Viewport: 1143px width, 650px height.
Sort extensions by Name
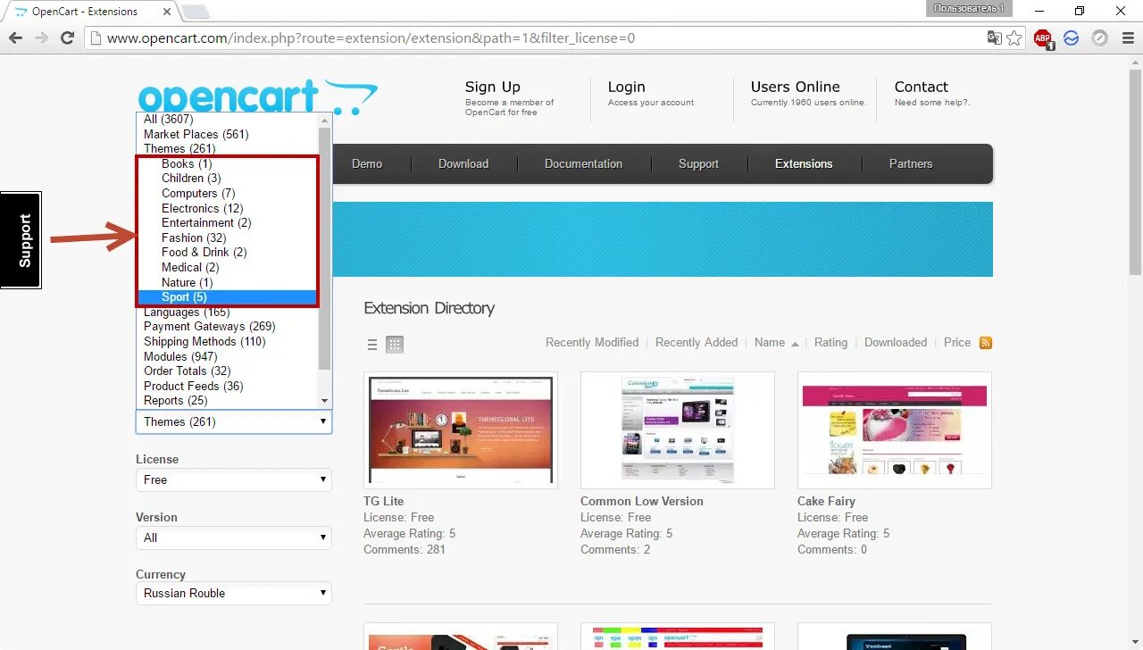tap(770, 342)
